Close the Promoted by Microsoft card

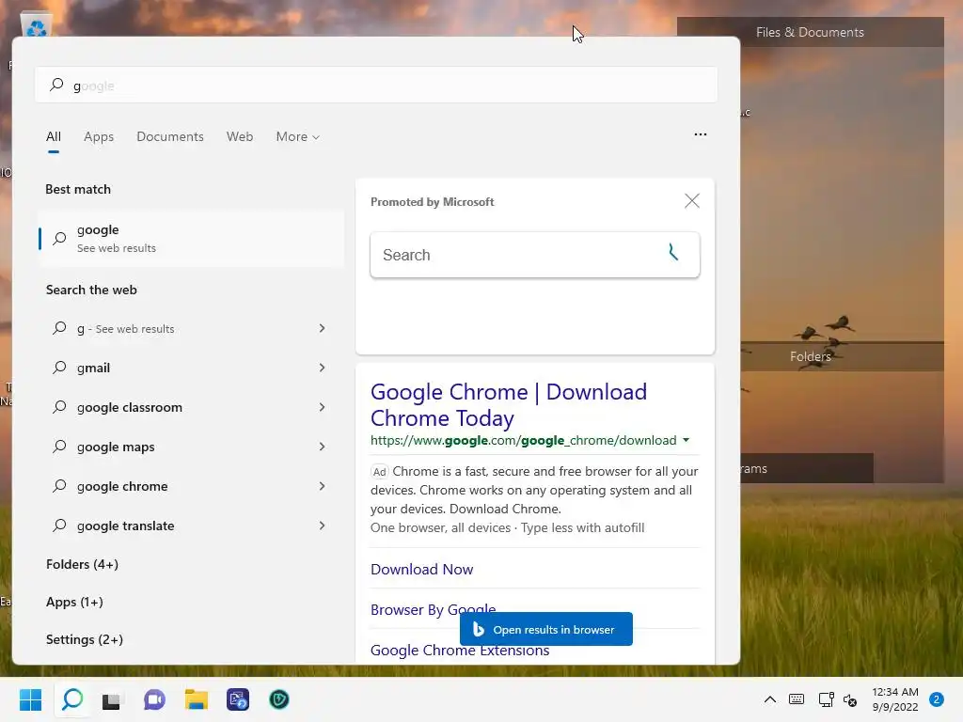click(691, 201)
